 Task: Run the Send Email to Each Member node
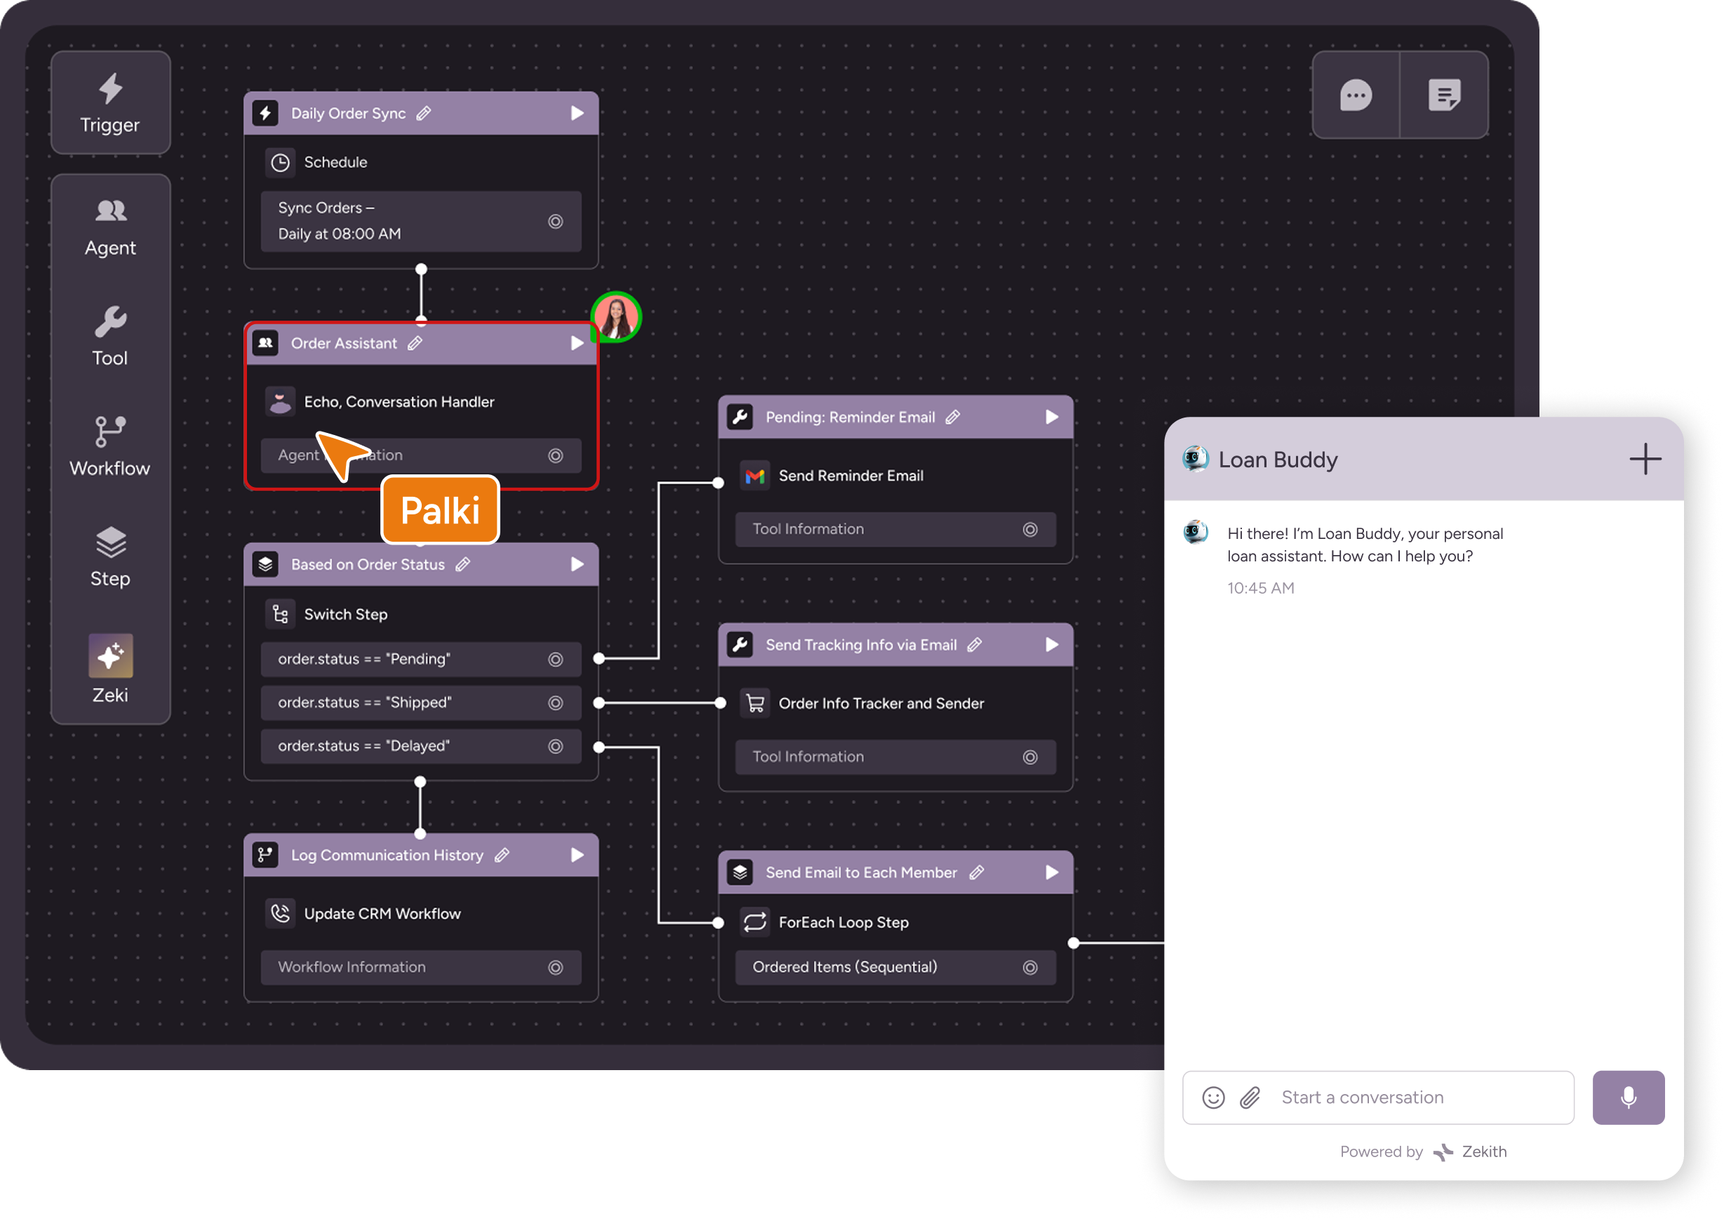1051,872
